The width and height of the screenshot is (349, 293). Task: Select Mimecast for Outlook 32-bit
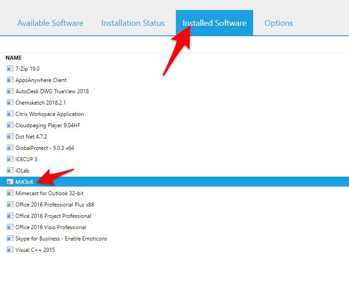tap(49, 193)
